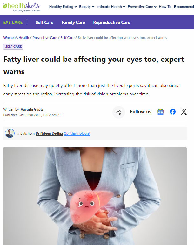Open the share icon button
194x245 pixels.
[x=119, y=112]
